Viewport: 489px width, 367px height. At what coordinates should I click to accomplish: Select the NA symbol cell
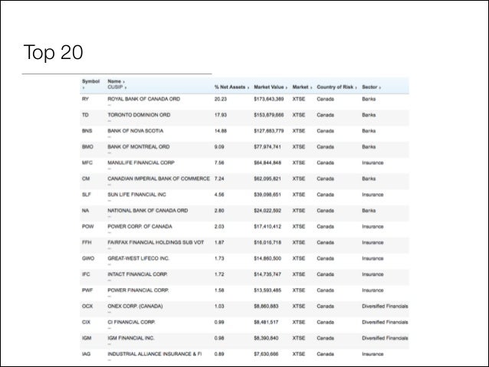pyautogui.click(x=85, y=211)
